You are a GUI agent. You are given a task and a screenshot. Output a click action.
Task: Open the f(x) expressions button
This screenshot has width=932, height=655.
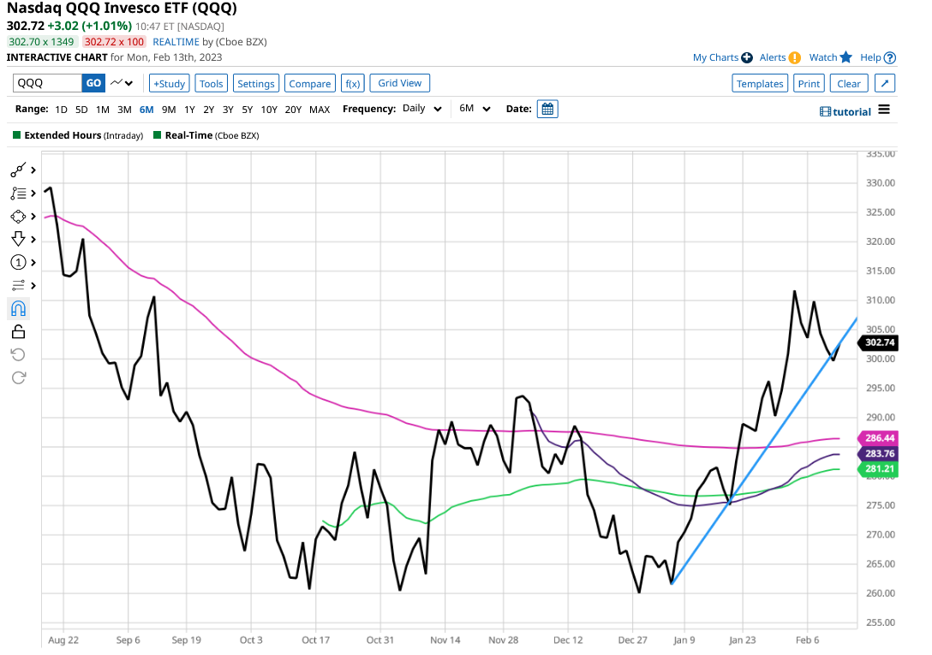[352, 83]
